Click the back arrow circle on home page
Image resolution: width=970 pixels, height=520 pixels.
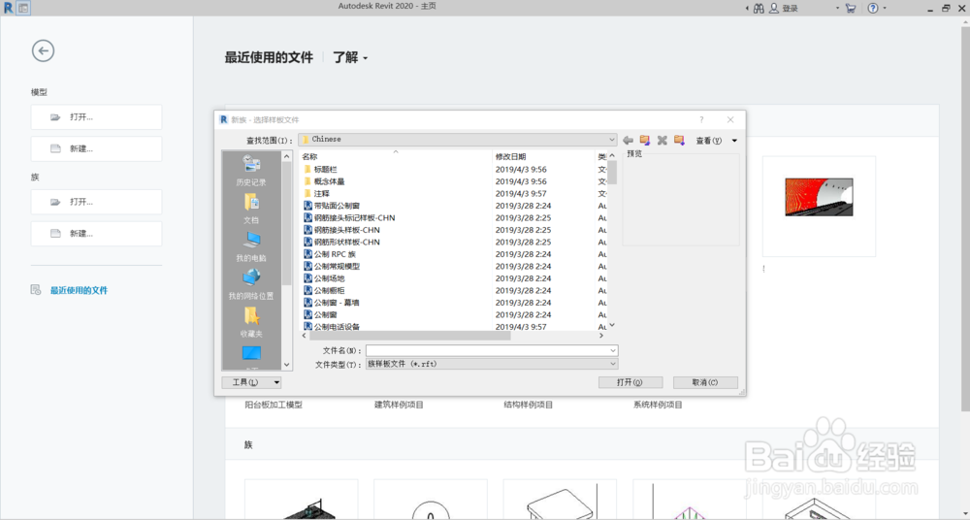pyautogui.click(x=44, y=50)
